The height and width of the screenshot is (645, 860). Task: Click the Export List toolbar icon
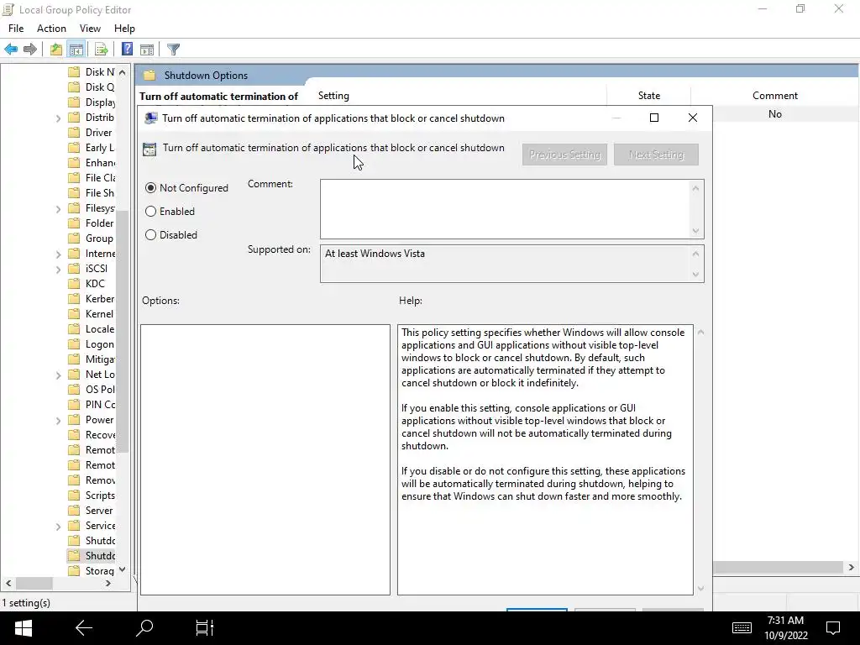(x=102, y=50)
